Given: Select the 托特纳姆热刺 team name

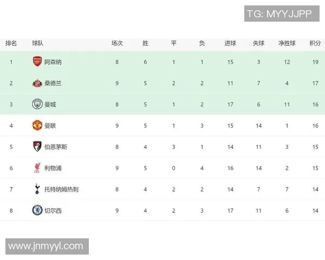Looking at the screenshot, I should (x=61, y=189).
